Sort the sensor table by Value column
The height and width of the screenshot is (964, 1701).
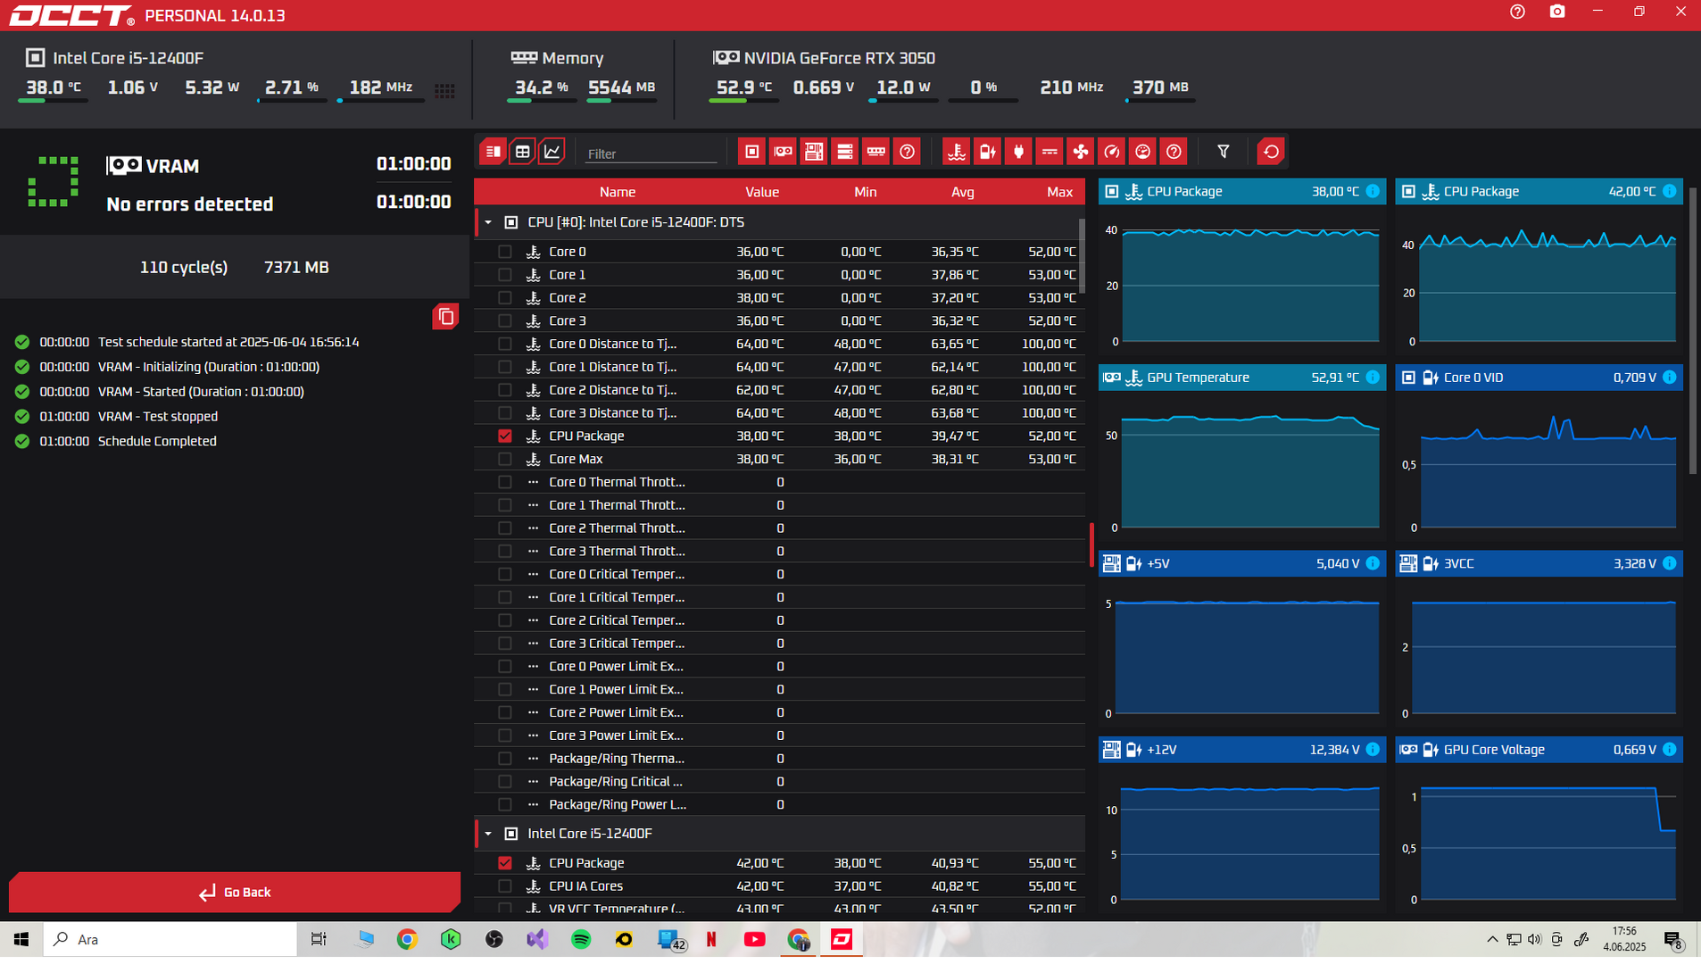(x=762, y=192)
